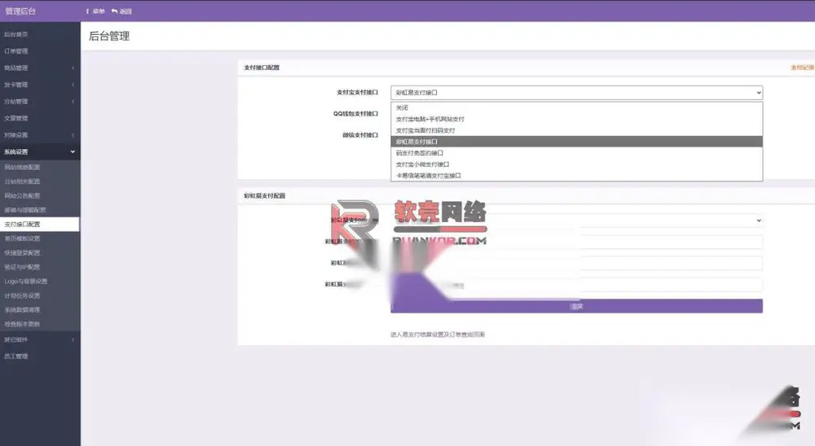
Task: Click second input field in 彩虹易支付配置
Action: click(x=576, y=242)
